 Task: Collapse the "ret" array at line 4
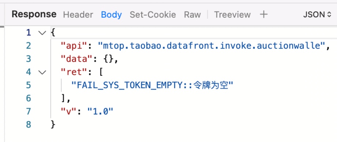point(42,72)
